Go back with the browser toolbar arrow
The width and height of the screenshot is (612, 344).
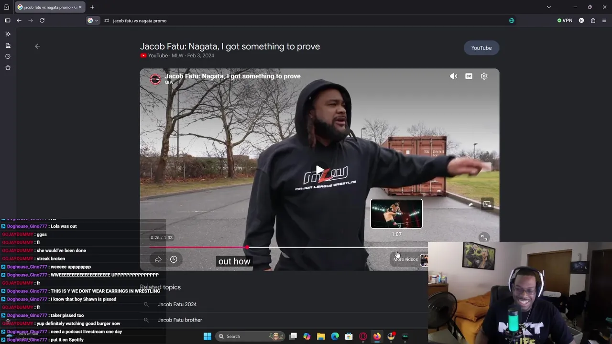[19, 21]
